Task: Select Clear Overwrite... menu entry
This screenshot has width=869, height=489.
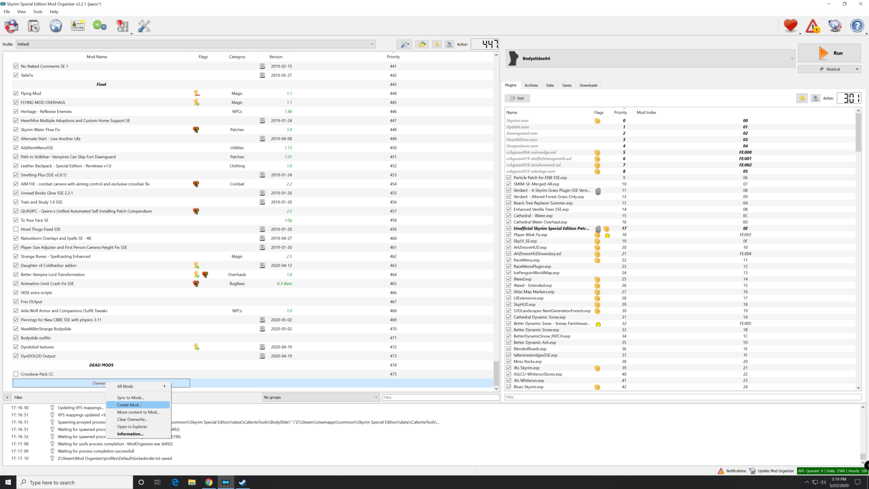Action: [138, 419]
